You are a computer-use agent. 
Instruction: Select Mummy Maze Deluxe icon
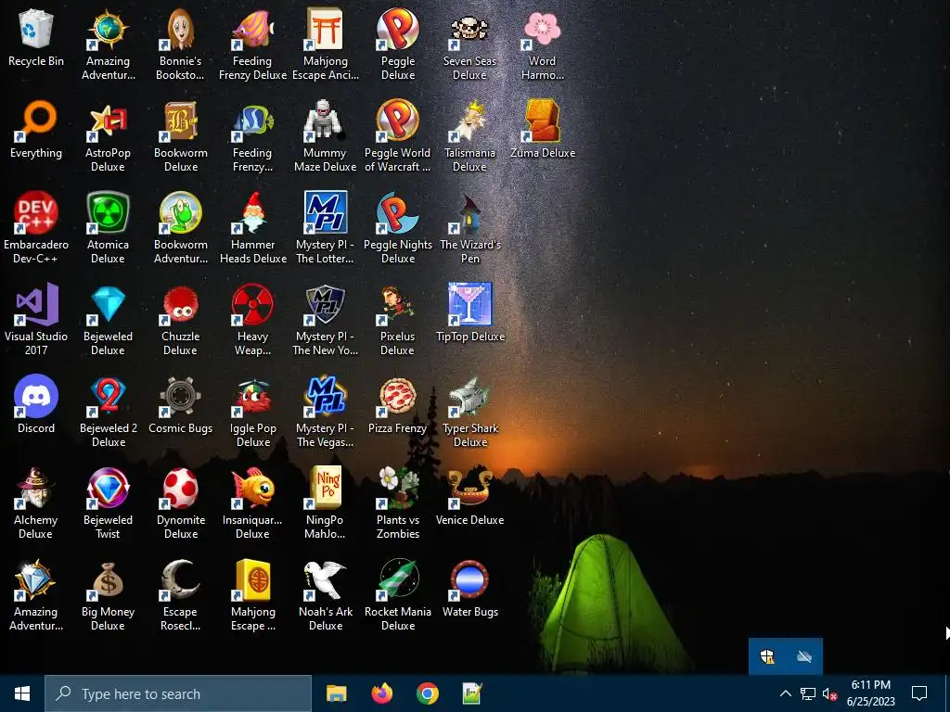(x=325, y=121)
